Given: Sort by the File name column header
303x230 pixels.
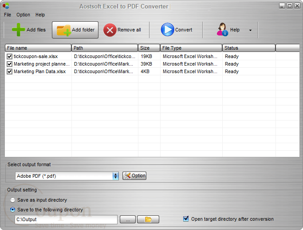Looking at the screenshot, I should click(x=38, y=48).
